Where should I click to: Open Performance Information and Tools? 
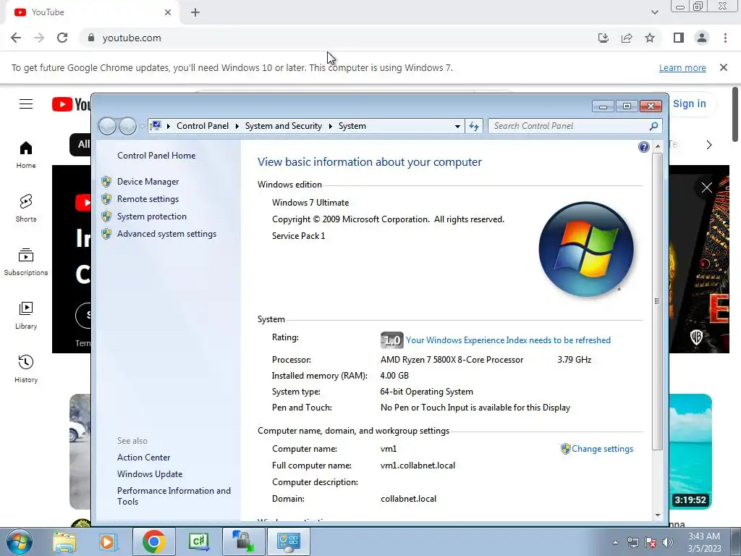click(x=174, y=497)
